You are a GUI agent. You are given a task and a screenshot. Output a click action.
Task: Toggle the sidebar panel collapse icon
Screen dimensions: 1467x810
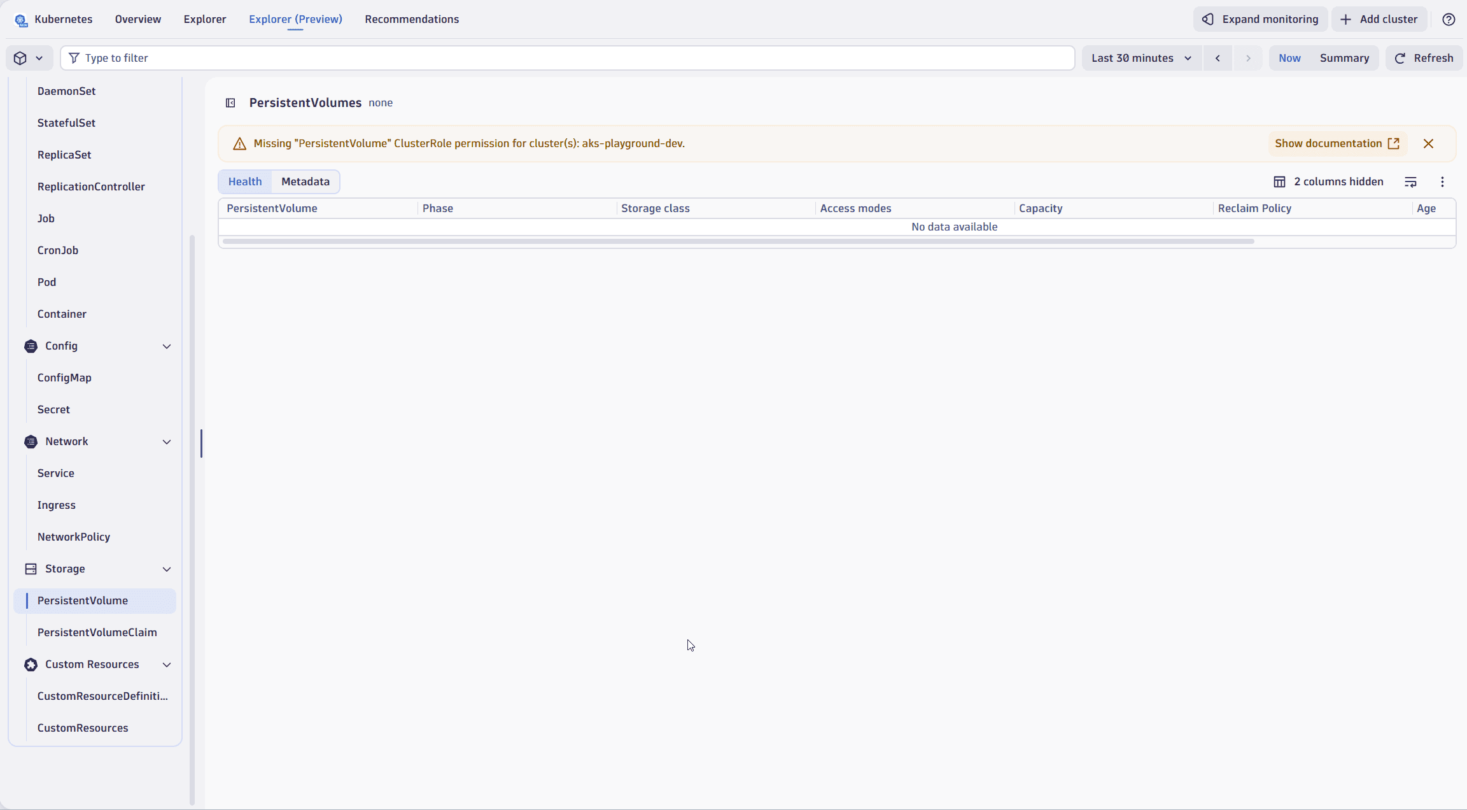[x=230, y=103]
